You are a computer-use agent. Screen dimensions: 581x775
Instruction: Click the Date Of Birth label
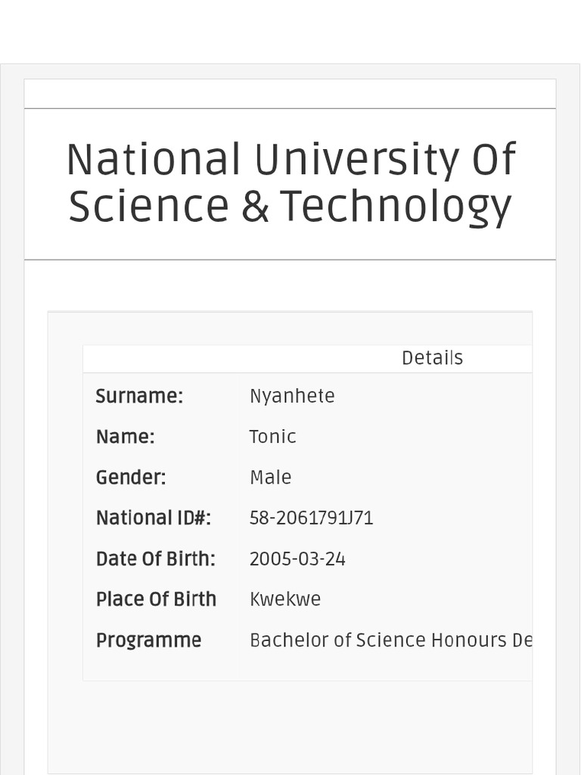pos(155,559)
